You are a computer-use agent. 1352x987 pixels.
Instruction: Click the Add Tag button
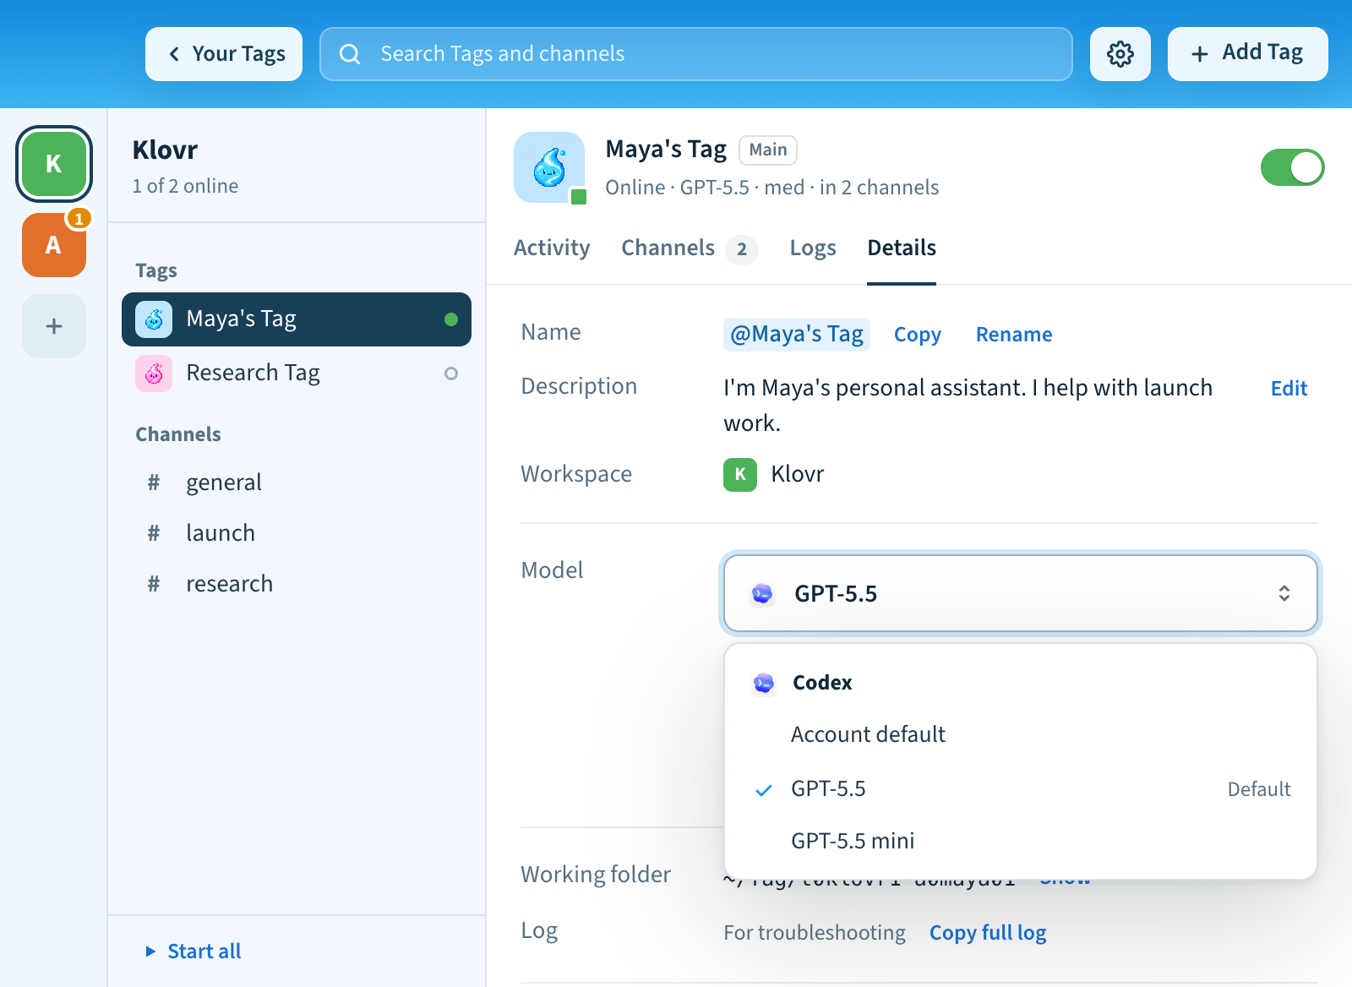(1247, 54)
